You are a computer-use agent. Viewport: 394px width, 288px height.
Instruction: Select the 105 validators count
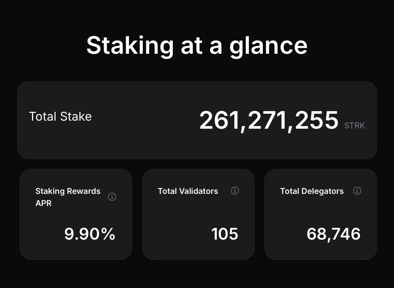point(225,234)
